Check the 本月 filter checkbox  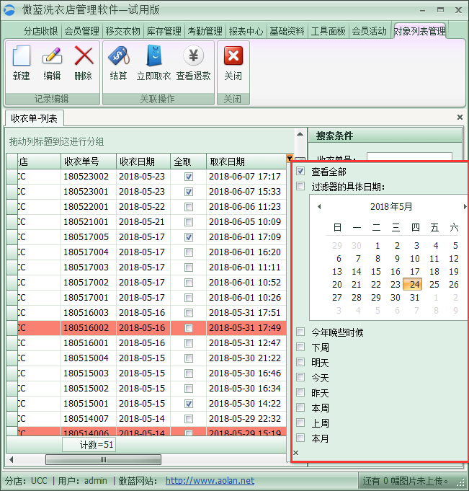tap(300, 438)
